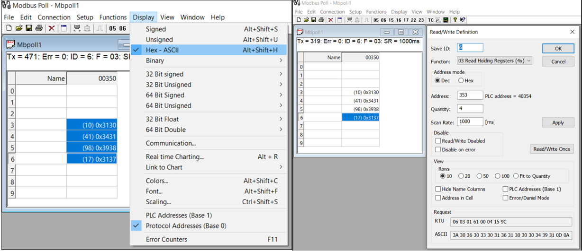
Task: Expand the Link to Chart submenu
Action: (x=209, y=167)
